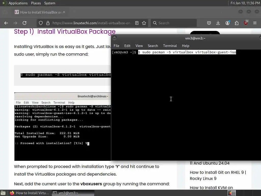The width and height of the screenshot is (261, 196).
Task: Focus the browser Search box
Action: pyautogui.click(x=174, y=23)
